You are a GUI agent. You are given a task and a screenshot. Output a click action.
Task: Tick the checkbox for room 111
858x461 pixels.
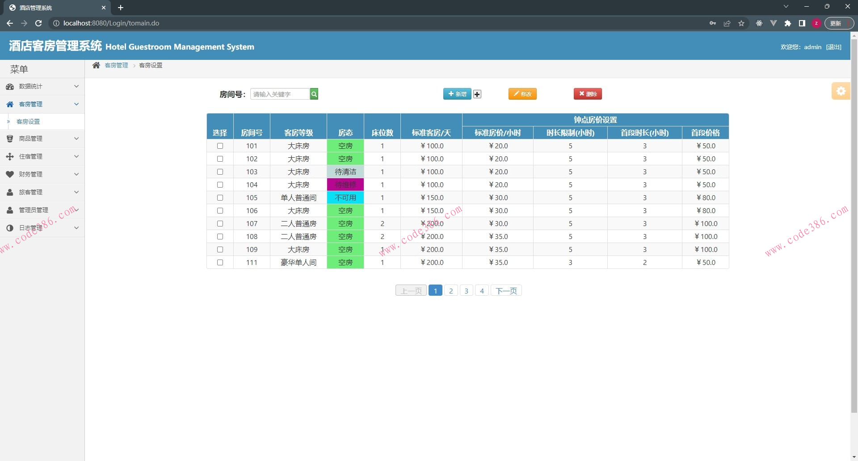tap(220, 263)
